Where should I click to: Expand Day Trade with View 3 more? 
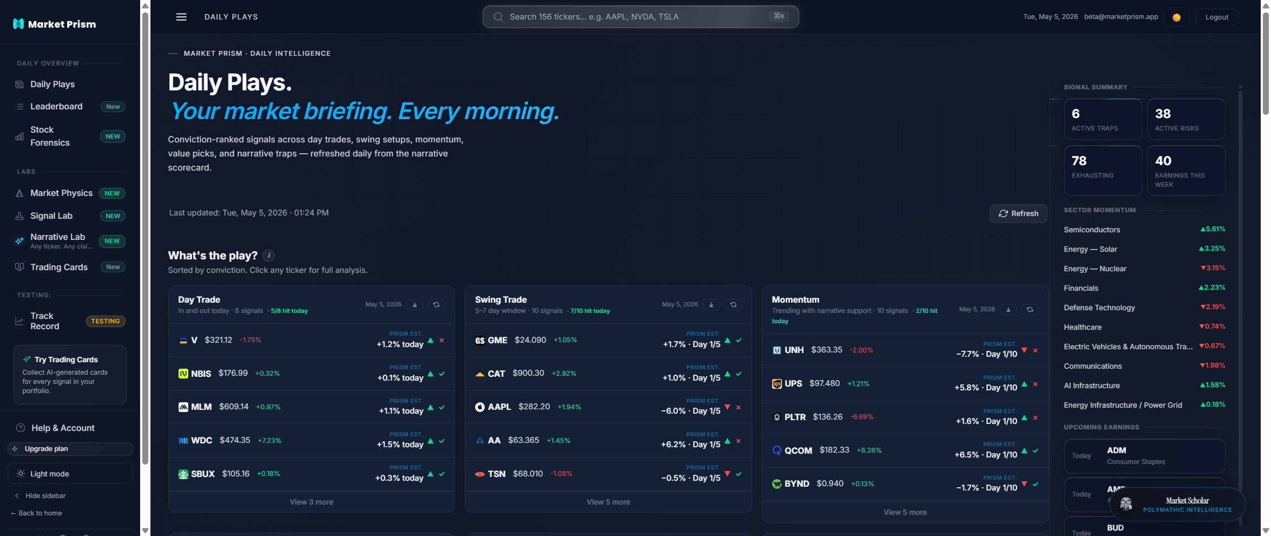tap(312, 502)
